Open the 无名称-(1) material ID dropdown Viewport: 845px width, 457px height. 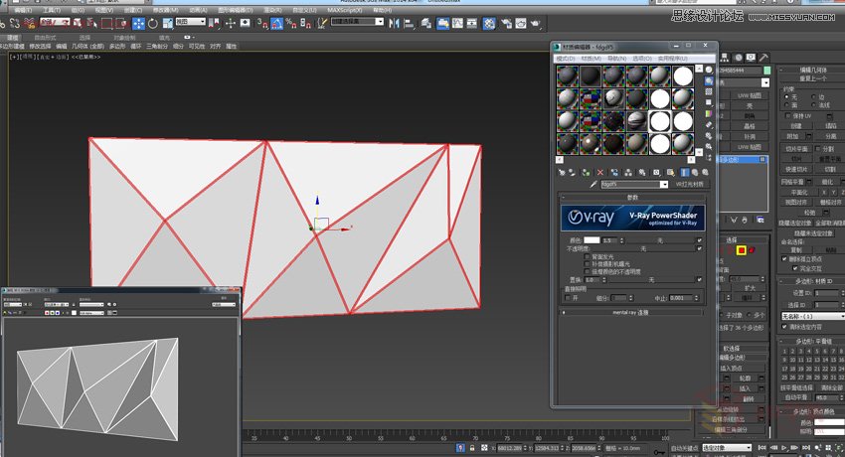[x=813, y=316]
